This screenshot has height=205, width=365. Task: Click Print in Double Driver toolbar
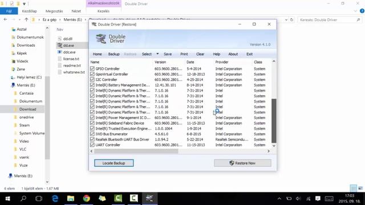point(184,54)
